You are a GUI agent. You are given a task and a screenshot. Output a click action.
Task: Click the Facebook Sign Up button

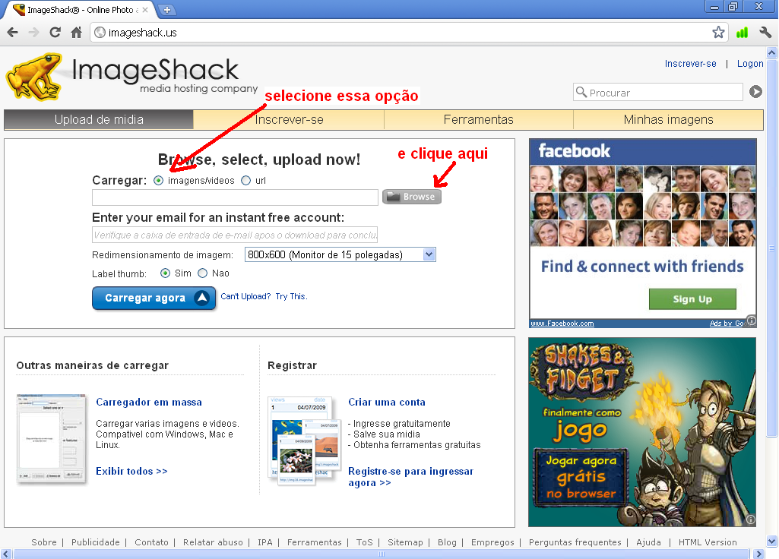692,298
